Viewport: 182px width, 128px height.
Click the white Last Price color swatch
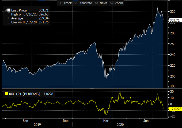tap(9, 10)
